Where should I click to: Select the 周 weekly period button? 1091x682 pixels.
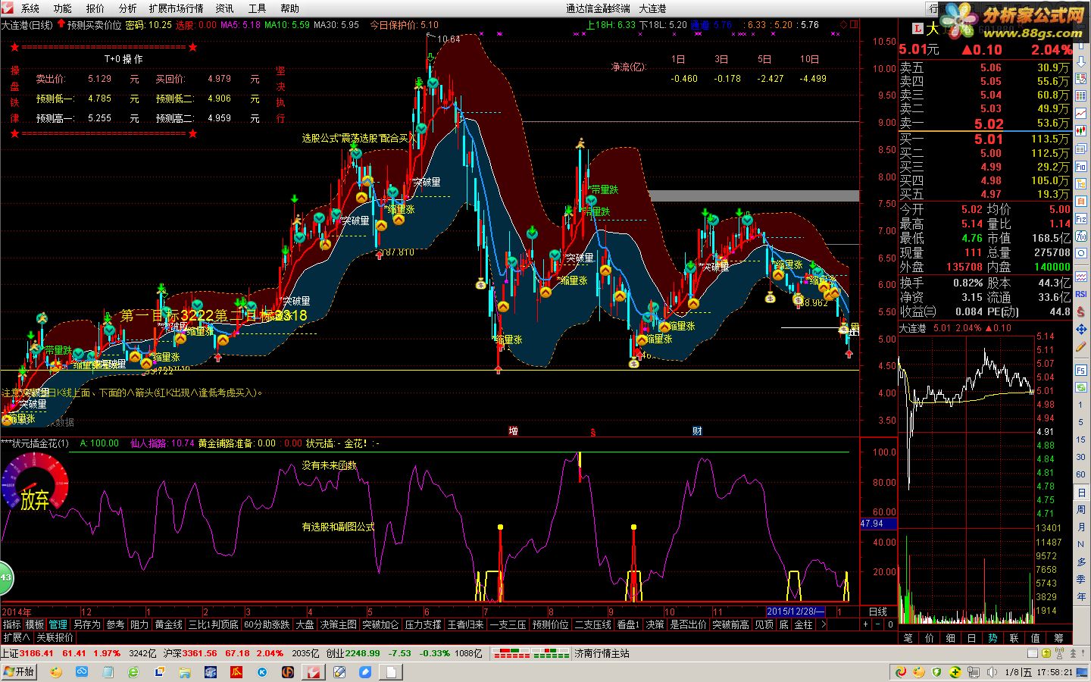pyautogui.click(x=1081, y=509)
